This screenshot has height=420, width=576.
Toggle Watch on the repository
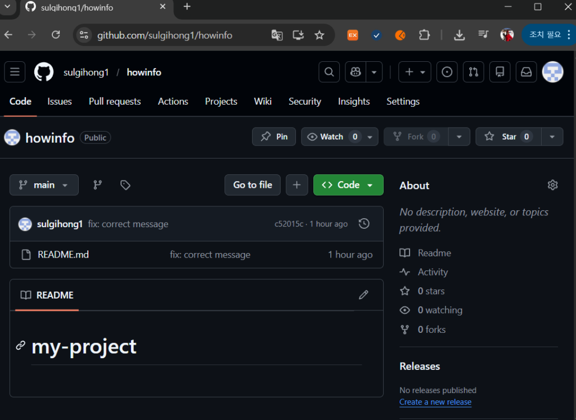click(x=332, y=137)
